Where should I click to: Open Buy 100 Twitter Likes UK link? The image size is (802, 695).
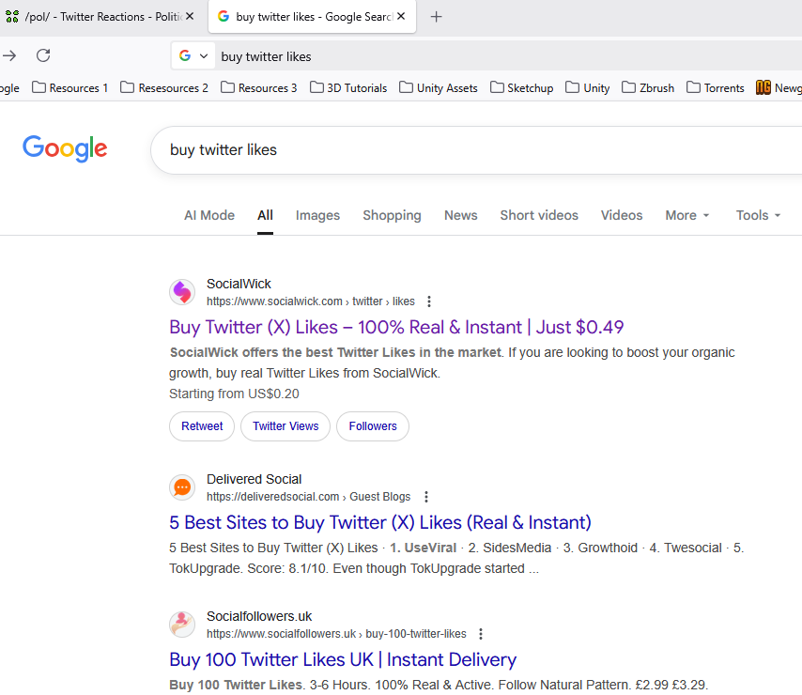(343, 659)
